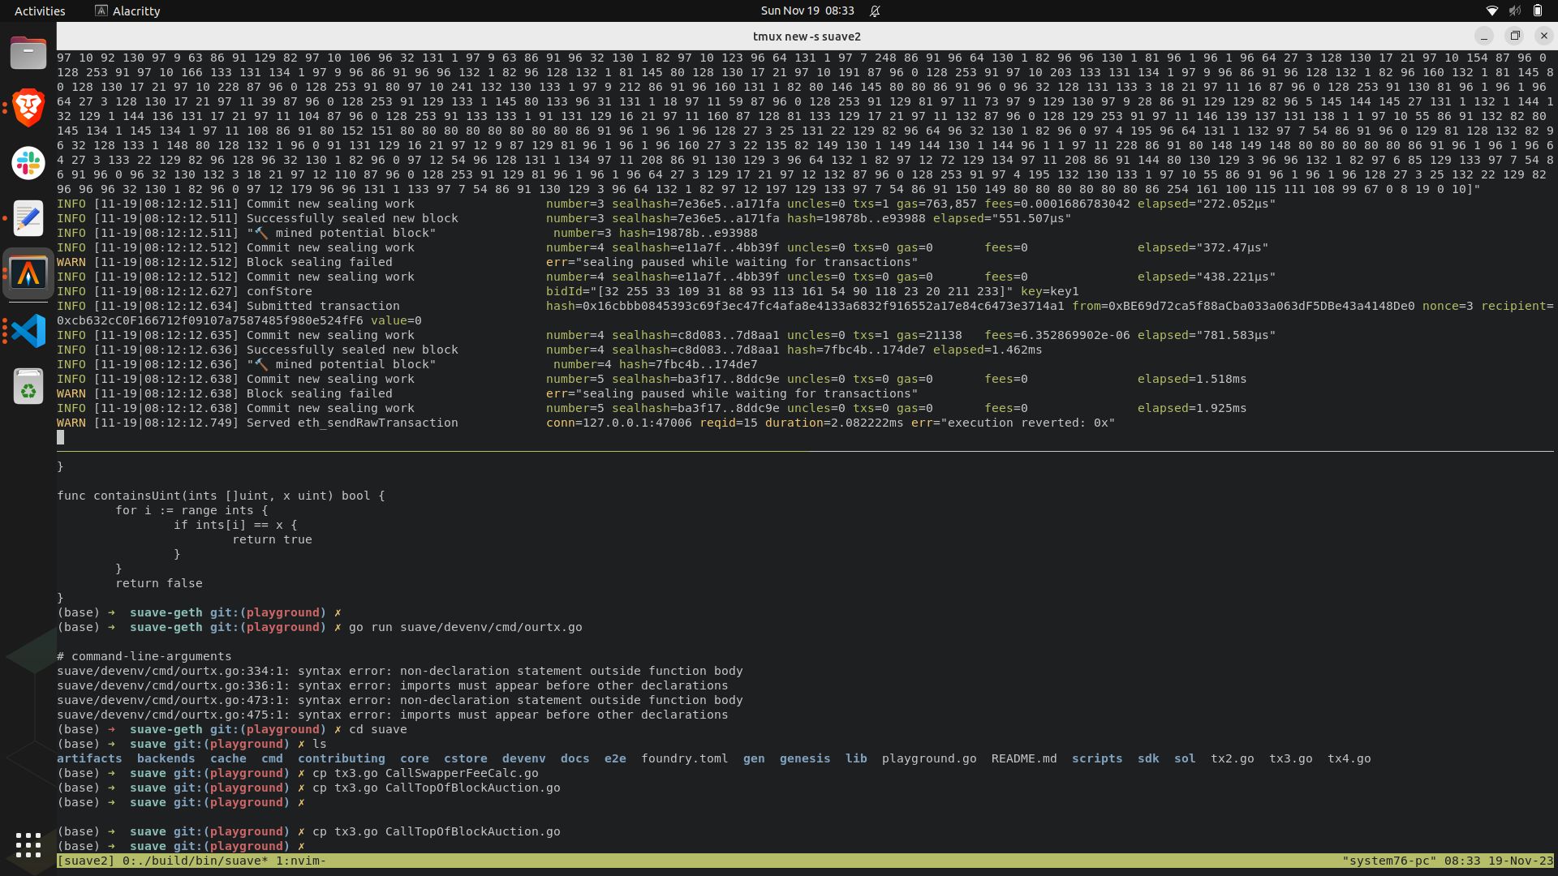Open the Activities overview

[40, 11]
